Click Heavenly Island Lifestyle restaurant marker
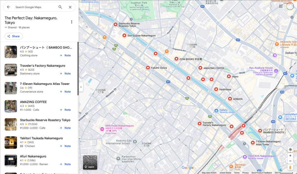The width and height of the screenshot is (297, 174). pos(277,44)
